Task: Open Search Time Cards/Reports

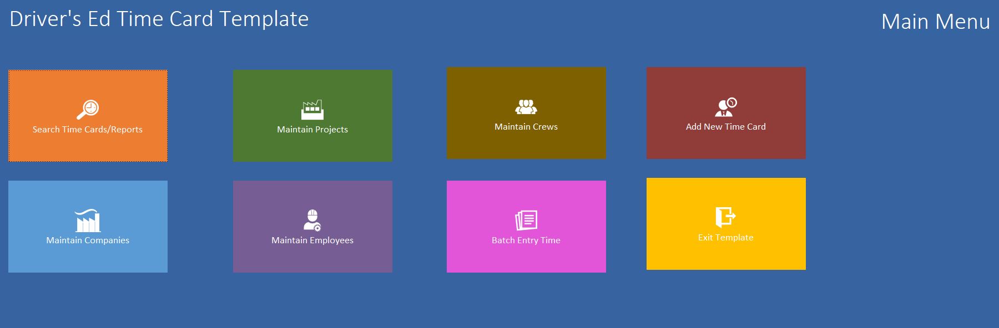Action: (88, 130)
